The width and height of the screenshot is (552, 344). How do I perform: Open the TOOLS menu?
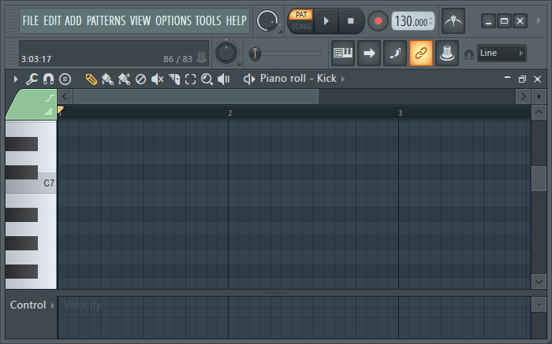[208, 20]
